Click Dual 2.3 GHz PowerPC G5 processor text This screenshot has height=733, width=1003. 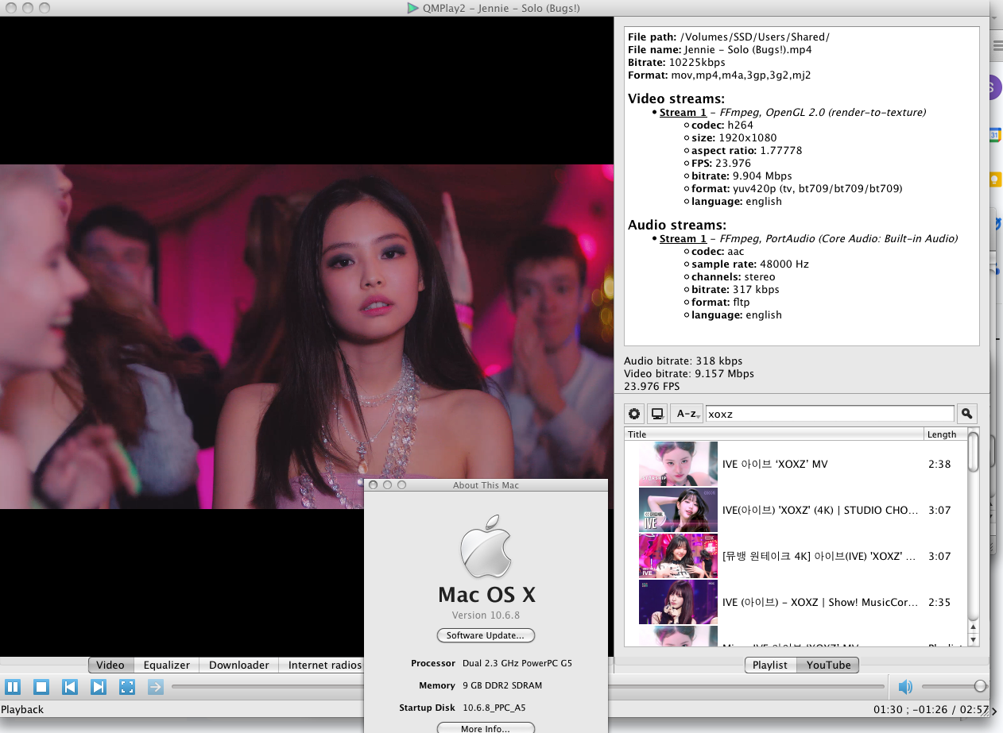[x=517, y=663]
